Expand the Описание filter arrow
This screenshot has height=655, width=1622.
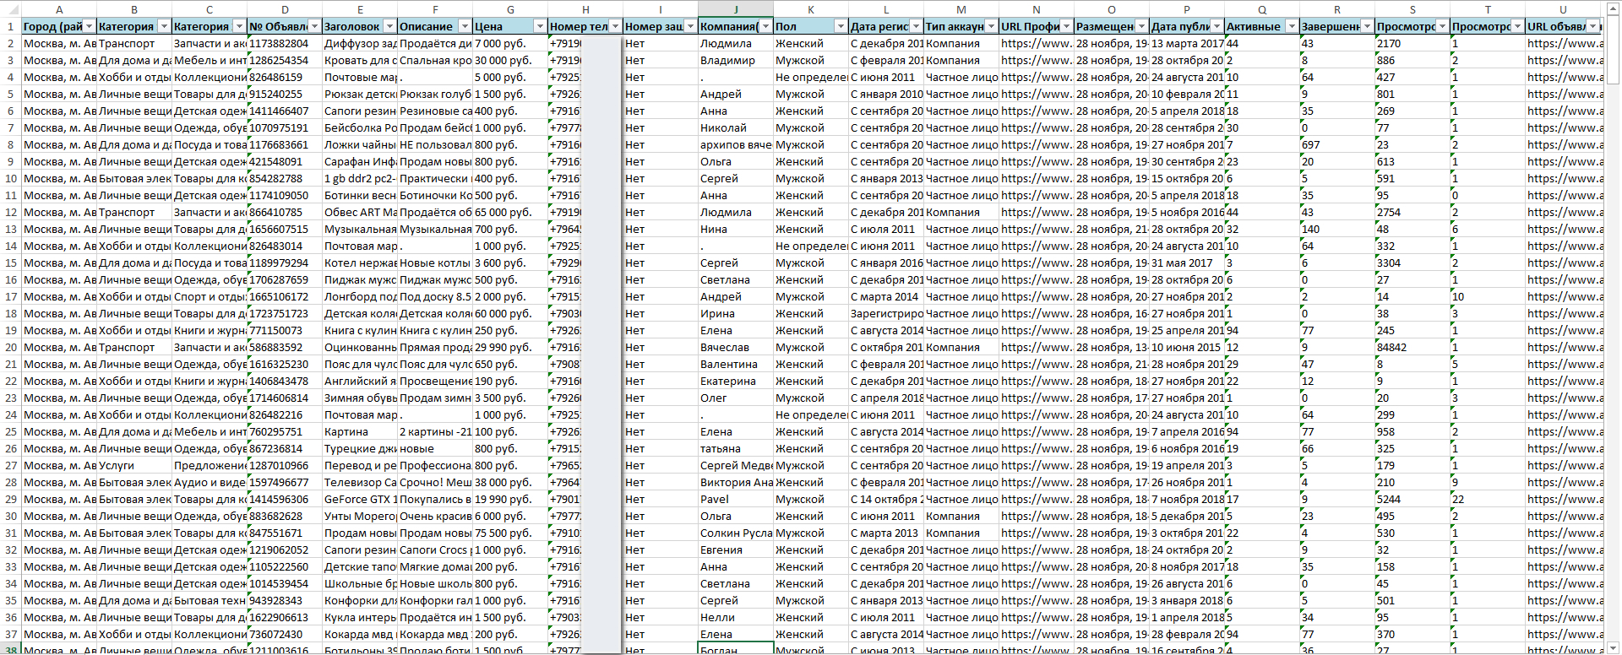tap(465, 26)
